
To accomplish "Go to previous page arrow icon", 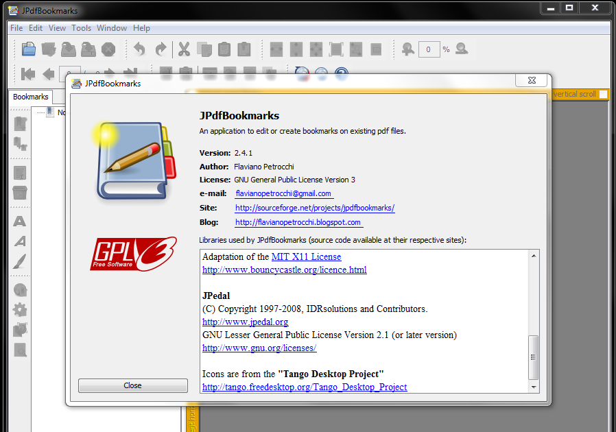I will (x=48, y=73).
